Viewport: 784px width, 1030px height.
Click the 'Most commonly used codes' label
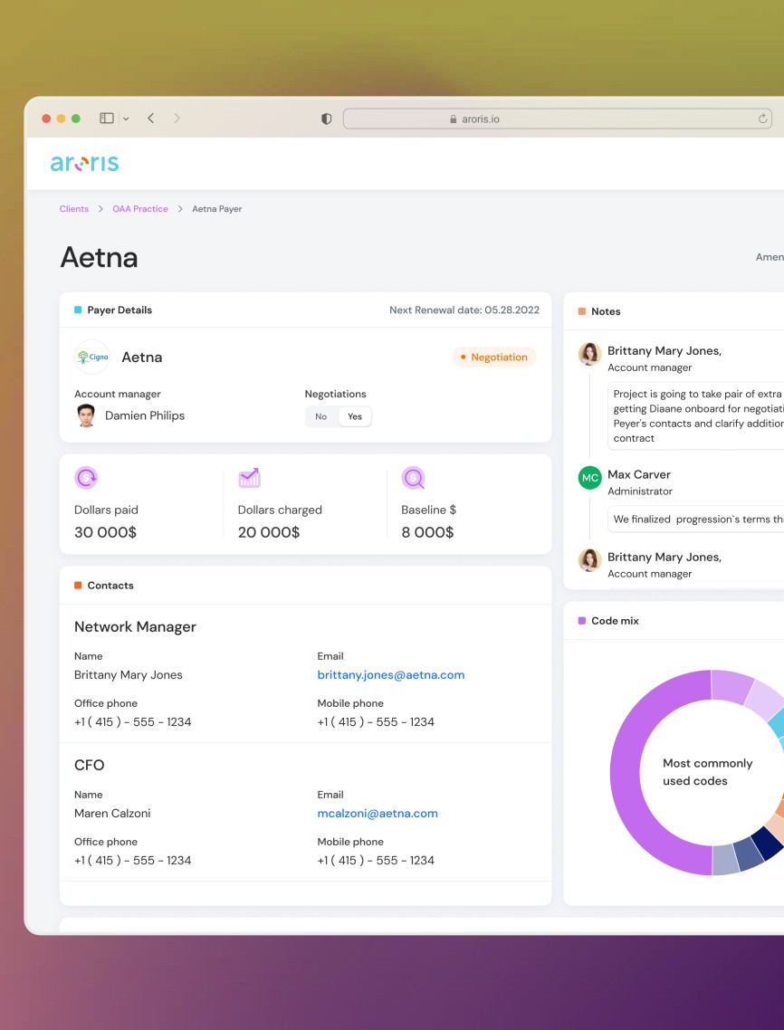click(x=707, y=772)
